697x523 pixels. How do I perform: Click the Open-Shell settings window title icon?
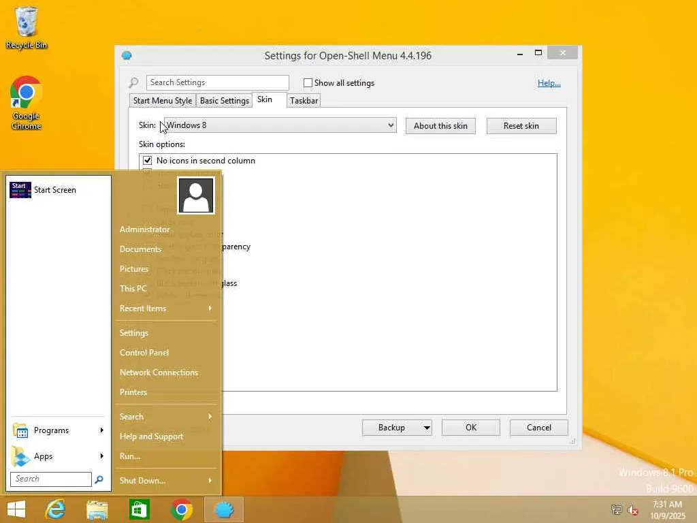pos(127,56)
